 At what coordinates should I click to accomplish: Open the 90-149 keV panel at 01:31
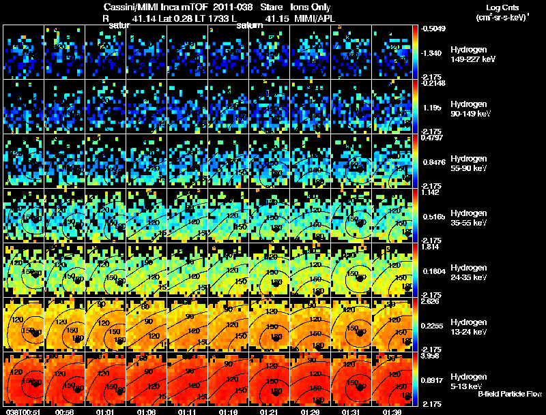pos(351,107)
